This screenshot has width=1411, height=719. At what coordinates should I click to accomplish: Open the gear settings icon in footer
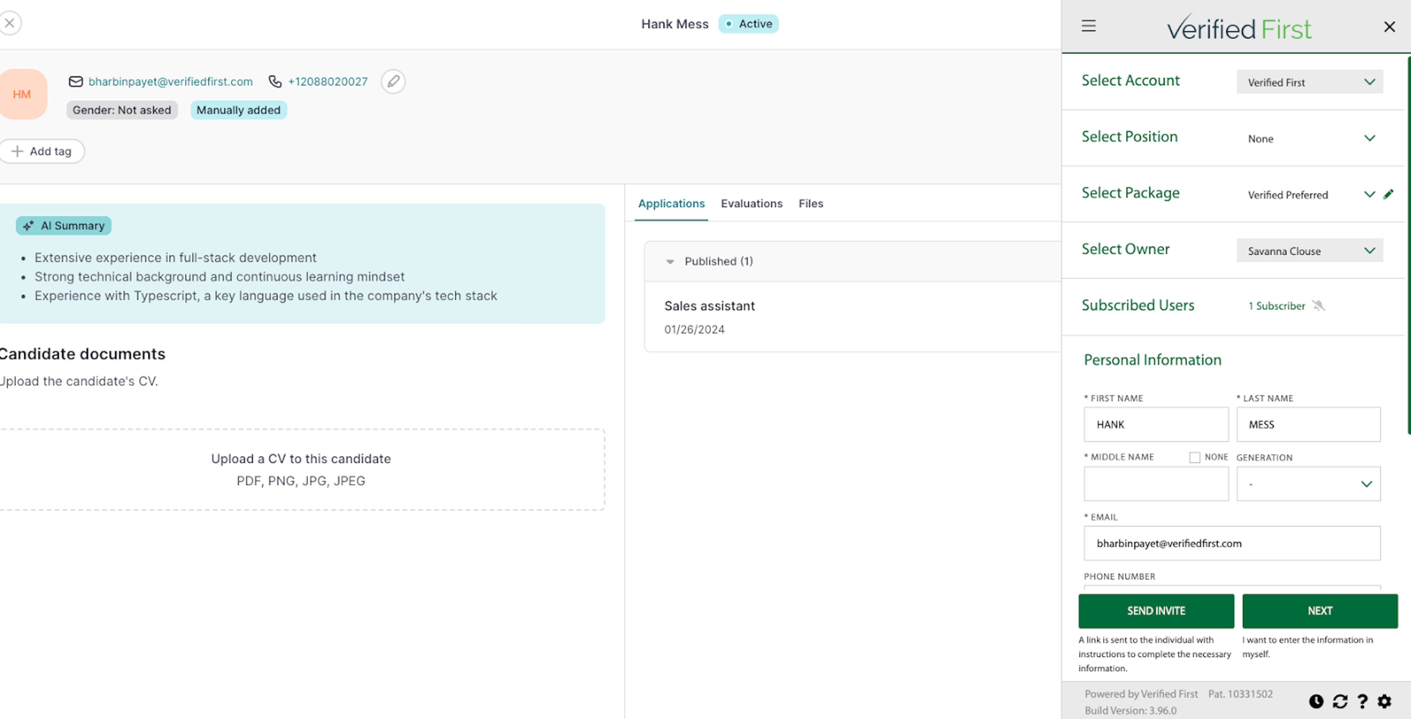click(x=1384, y=701)
